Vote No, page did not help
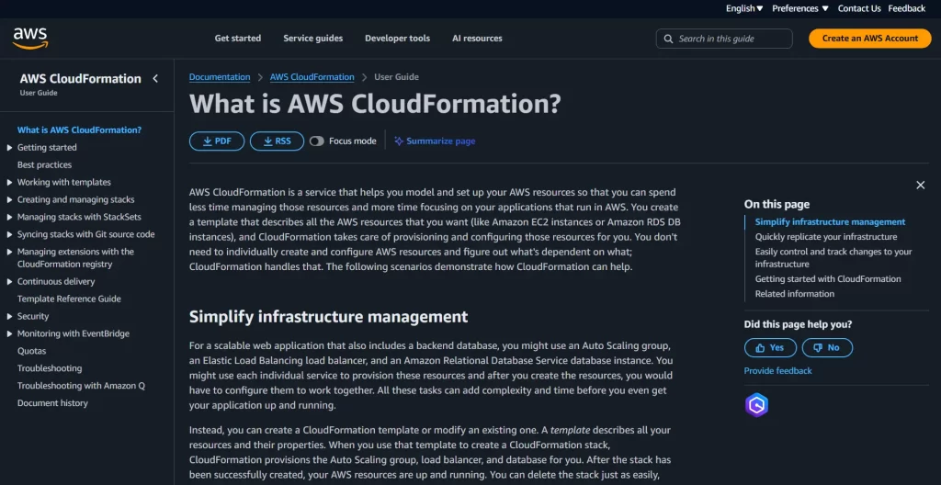 pos(827,347)
